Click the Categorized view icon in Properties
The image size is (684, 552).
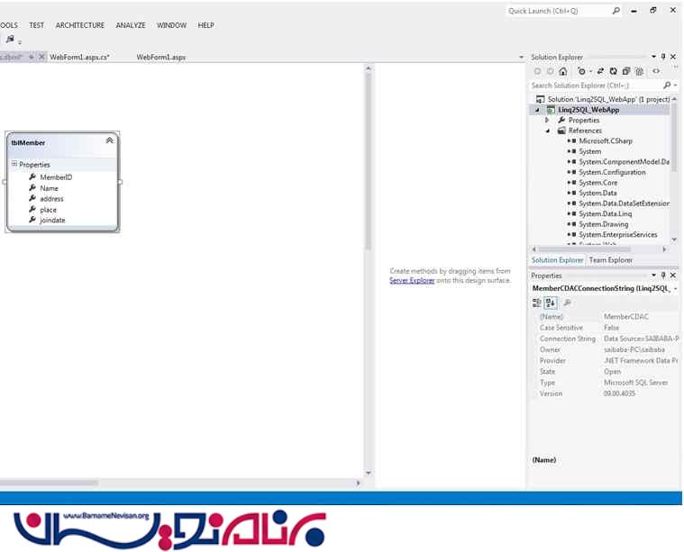click(537, 303)
